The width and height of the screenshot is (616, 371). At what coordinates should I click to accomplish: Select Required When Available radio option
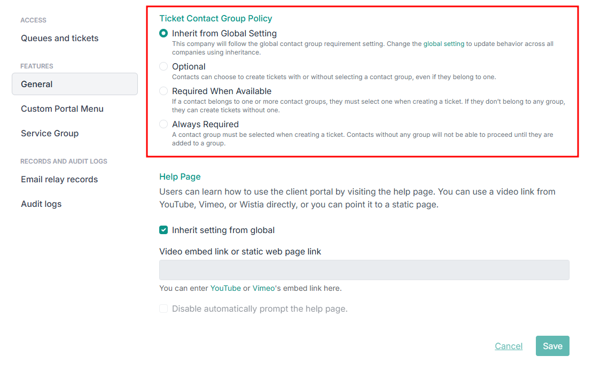(x=163, y=91)
